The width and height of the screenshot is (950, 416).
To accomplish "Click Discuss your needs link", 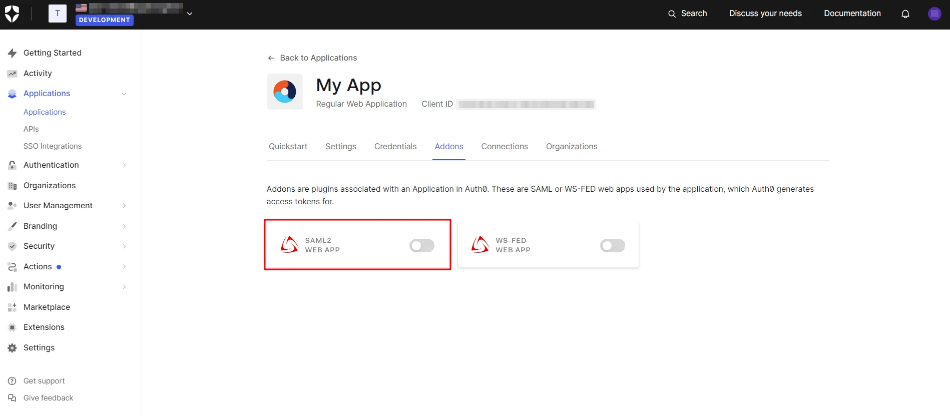I will point(765,14).
